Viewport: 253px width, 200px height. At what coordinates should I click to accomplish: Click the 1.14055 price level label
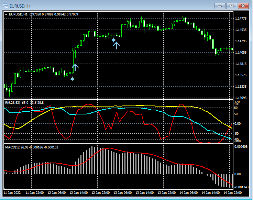[240, 53]
